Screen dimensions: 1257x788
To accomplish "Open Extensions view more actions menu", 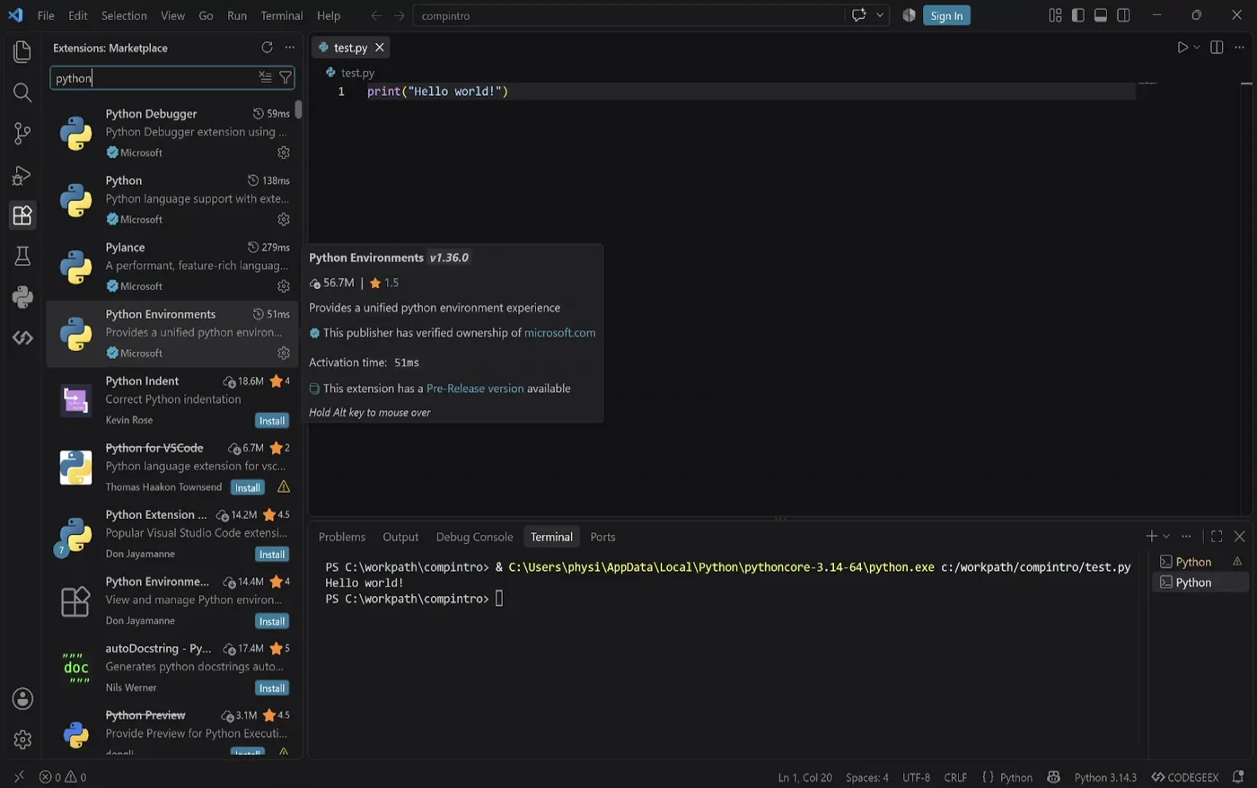I will [x=289, y=48].
